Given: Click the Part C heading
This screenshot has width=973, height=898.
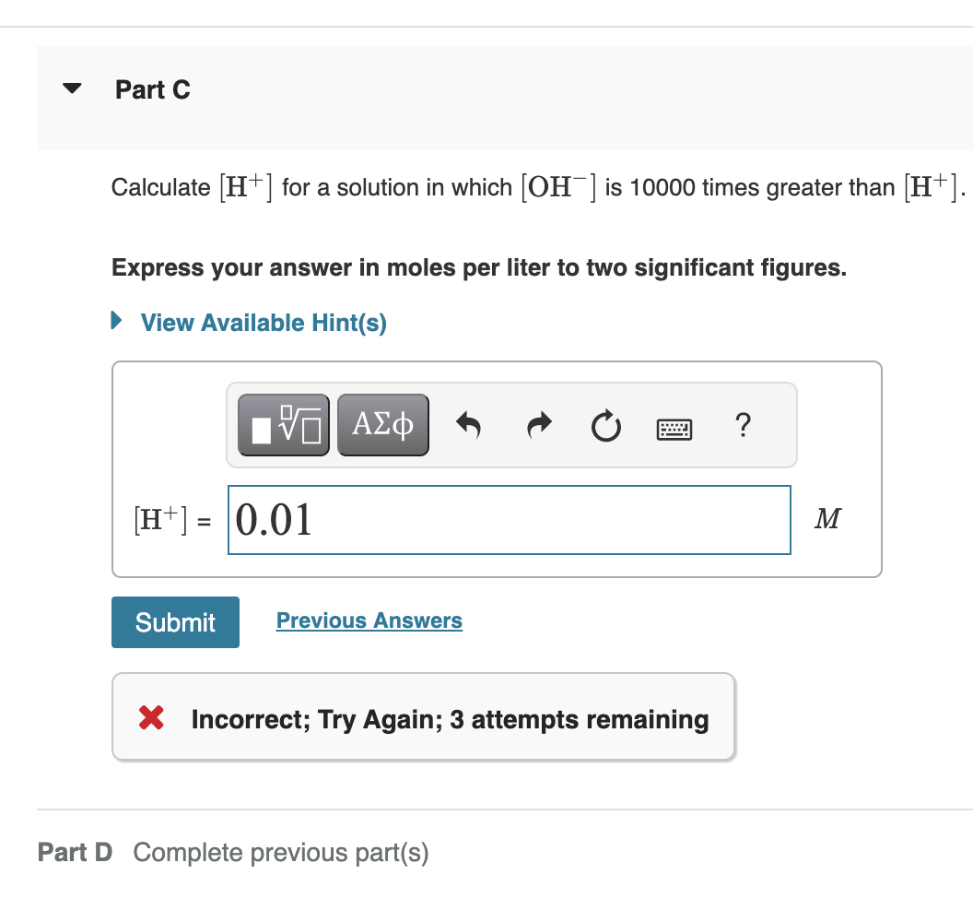Looking at the screenshot, I should 153,89.
